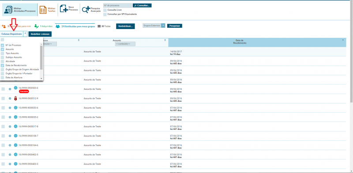Click scroll-down arrow of column list
The height and width of the screenshot is (173, 353).
point(41,78)
